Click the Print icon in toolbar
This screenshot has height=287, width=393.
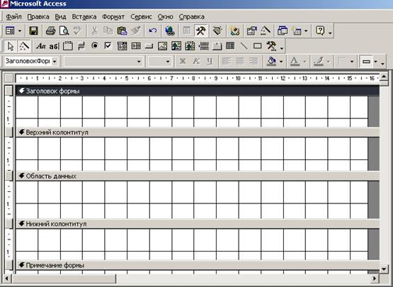tap(50, 31)
